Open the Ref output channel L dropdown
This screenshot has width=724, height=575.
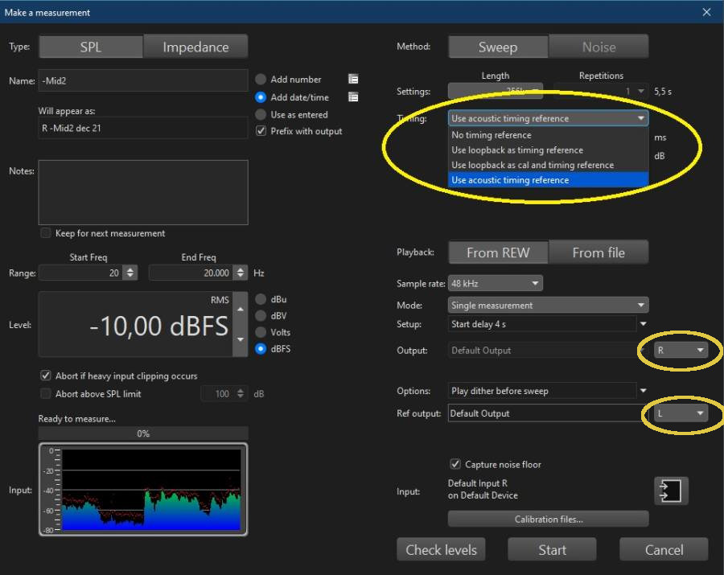tap(680, 413)
